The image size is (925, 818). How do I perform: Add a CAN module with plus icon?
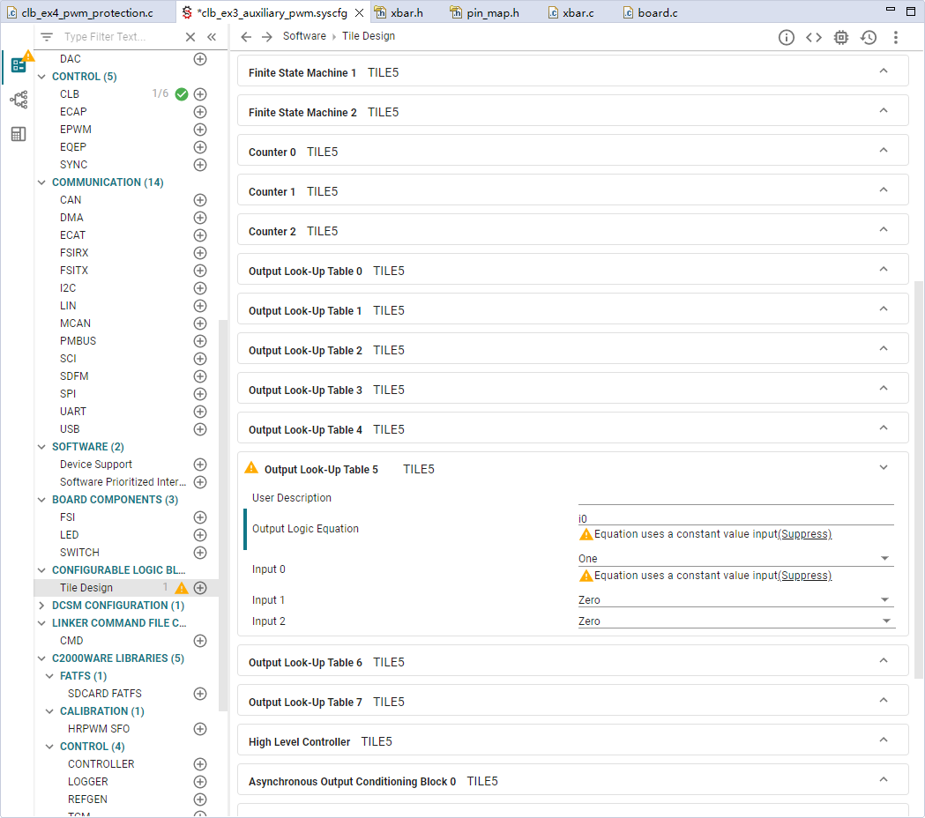click(200, 200)
